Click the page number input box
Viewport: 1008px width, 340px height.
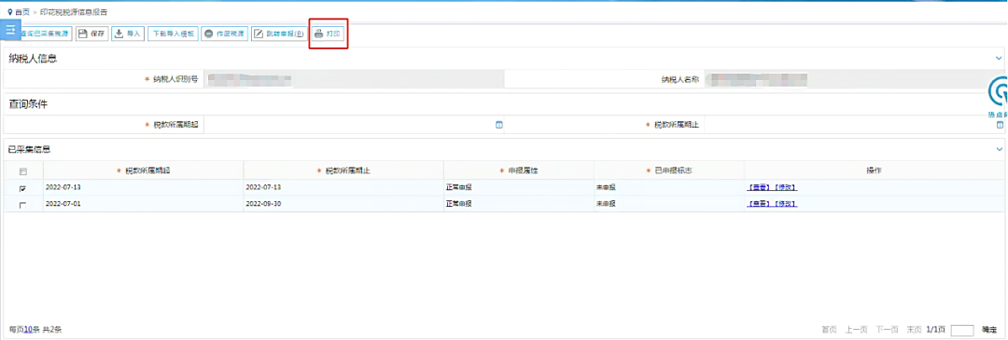click(961, 331)
